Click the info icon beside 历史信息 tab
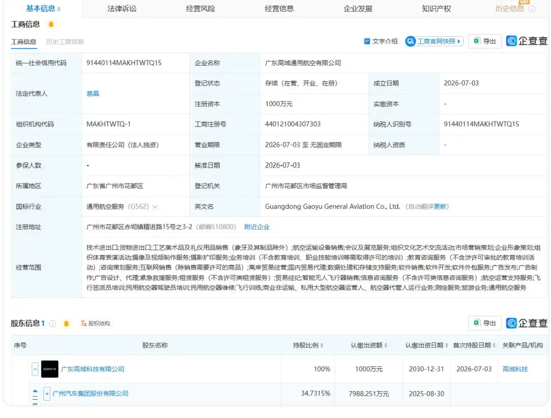 (x=532, y=9)
